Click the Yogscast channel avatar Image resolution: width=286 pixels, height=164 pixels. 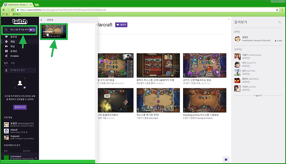(x=6, y=137)
